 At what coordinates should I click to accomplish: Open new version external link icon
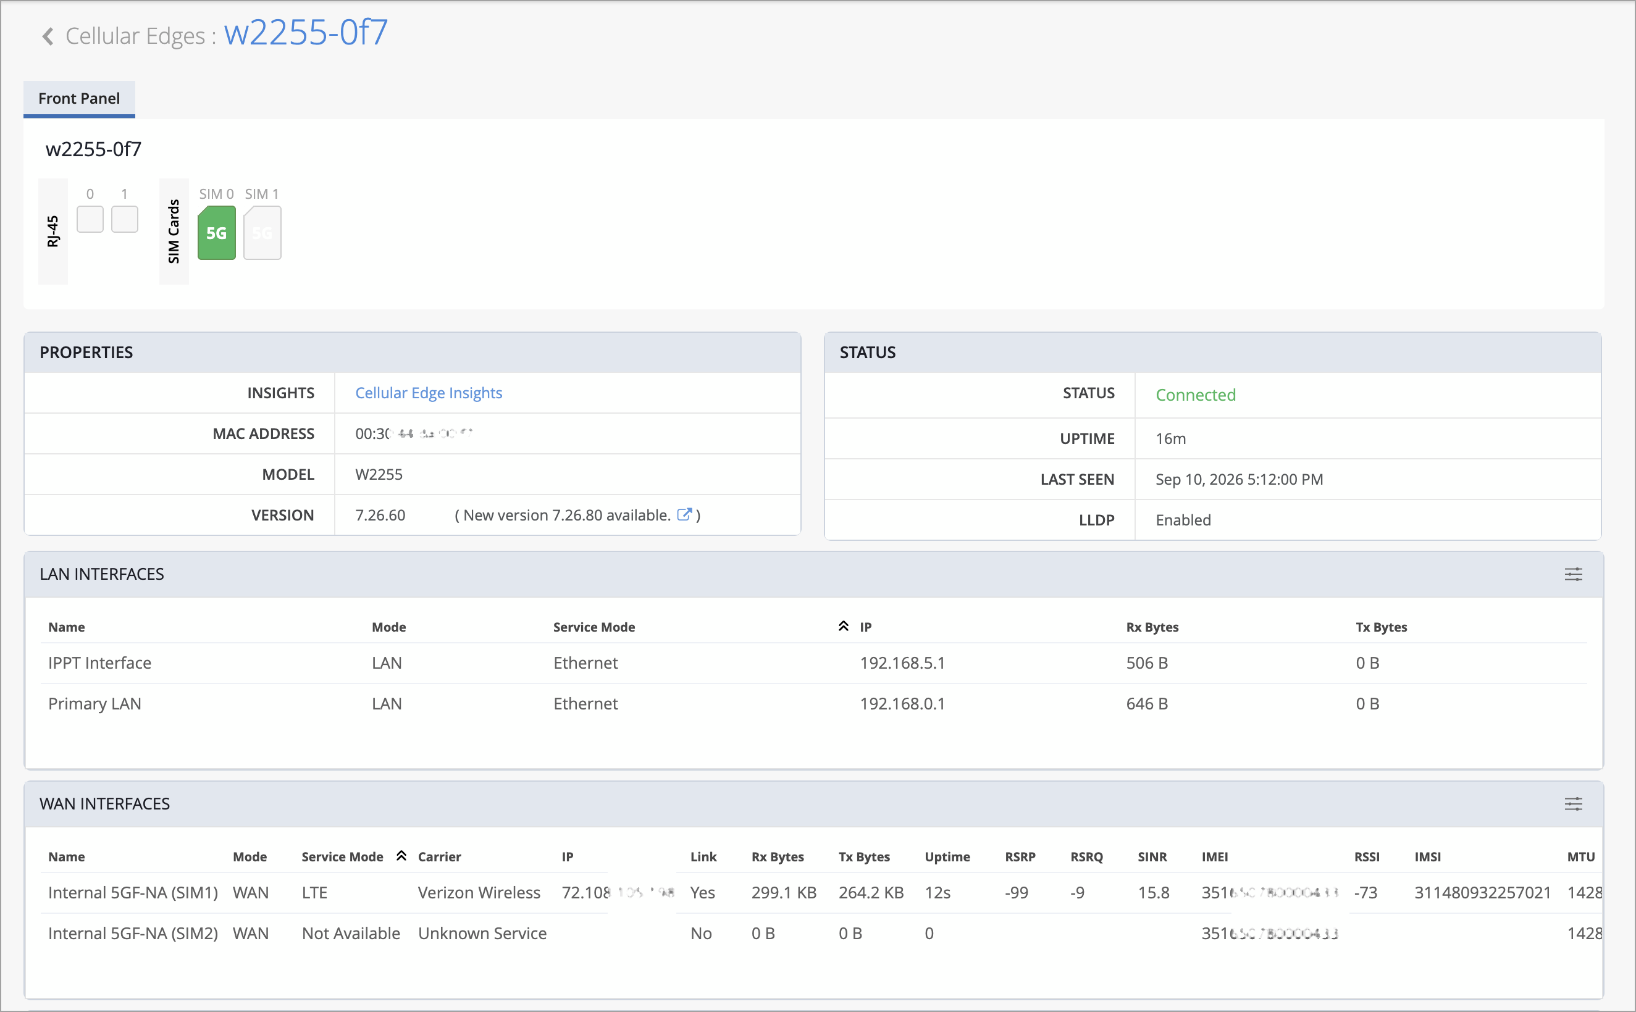pos(684,514)
